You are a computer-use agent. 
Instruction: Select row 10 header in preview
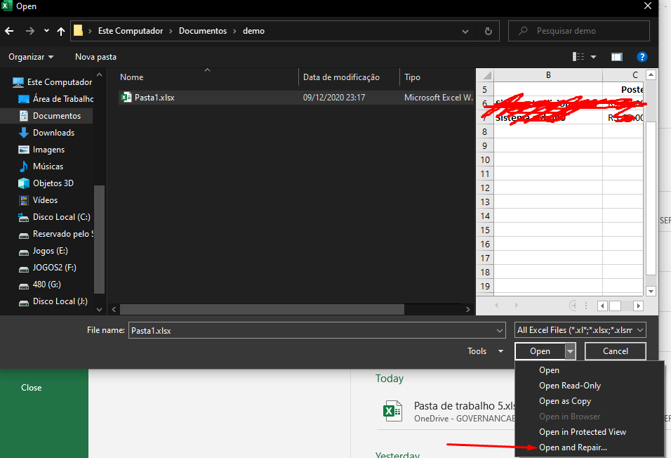tap(485, 159)
